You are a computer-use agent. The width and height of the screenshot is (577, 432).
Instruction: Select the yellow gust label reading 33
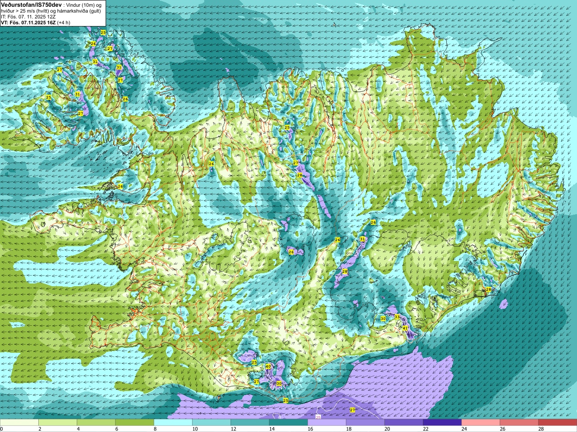397,317
